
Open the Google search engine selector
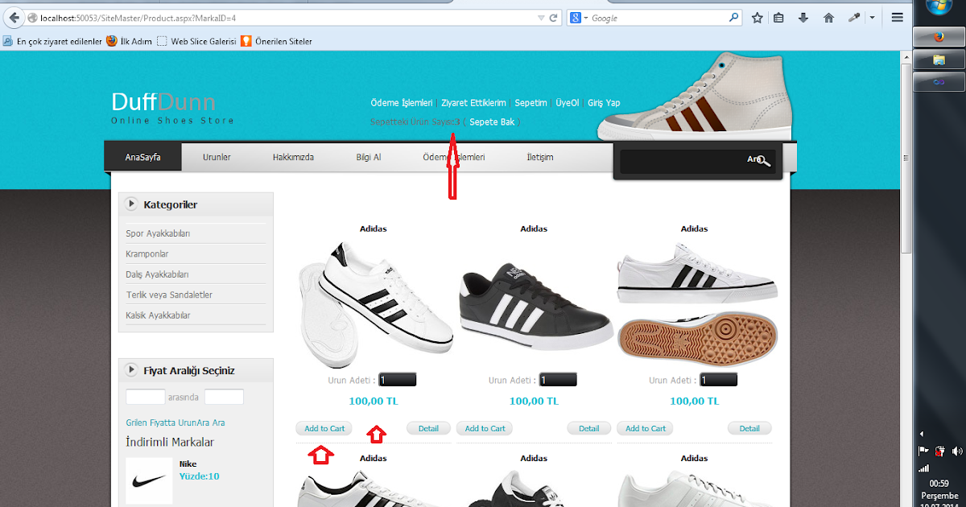(x=579, y=18)
